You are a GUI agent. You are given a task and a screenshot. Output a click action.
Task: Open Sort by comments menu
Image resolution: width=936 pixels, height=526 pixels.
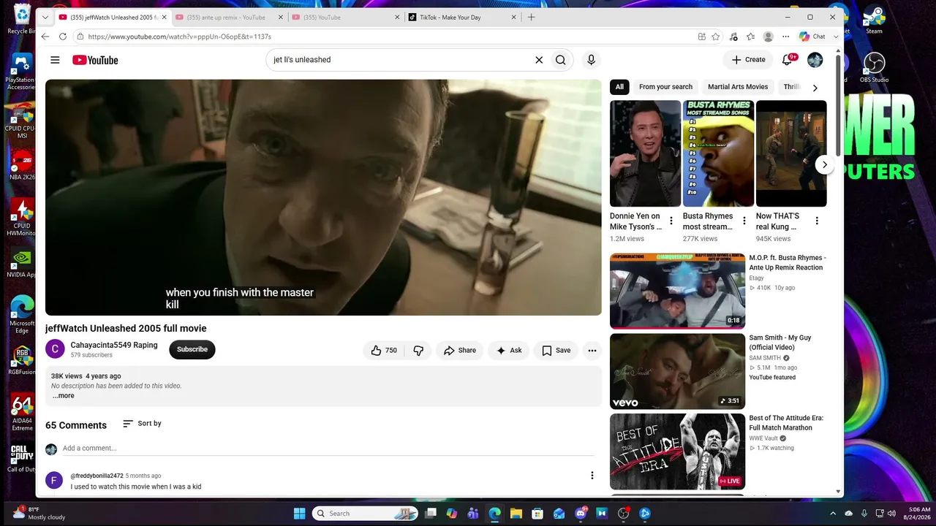[142, 424]
